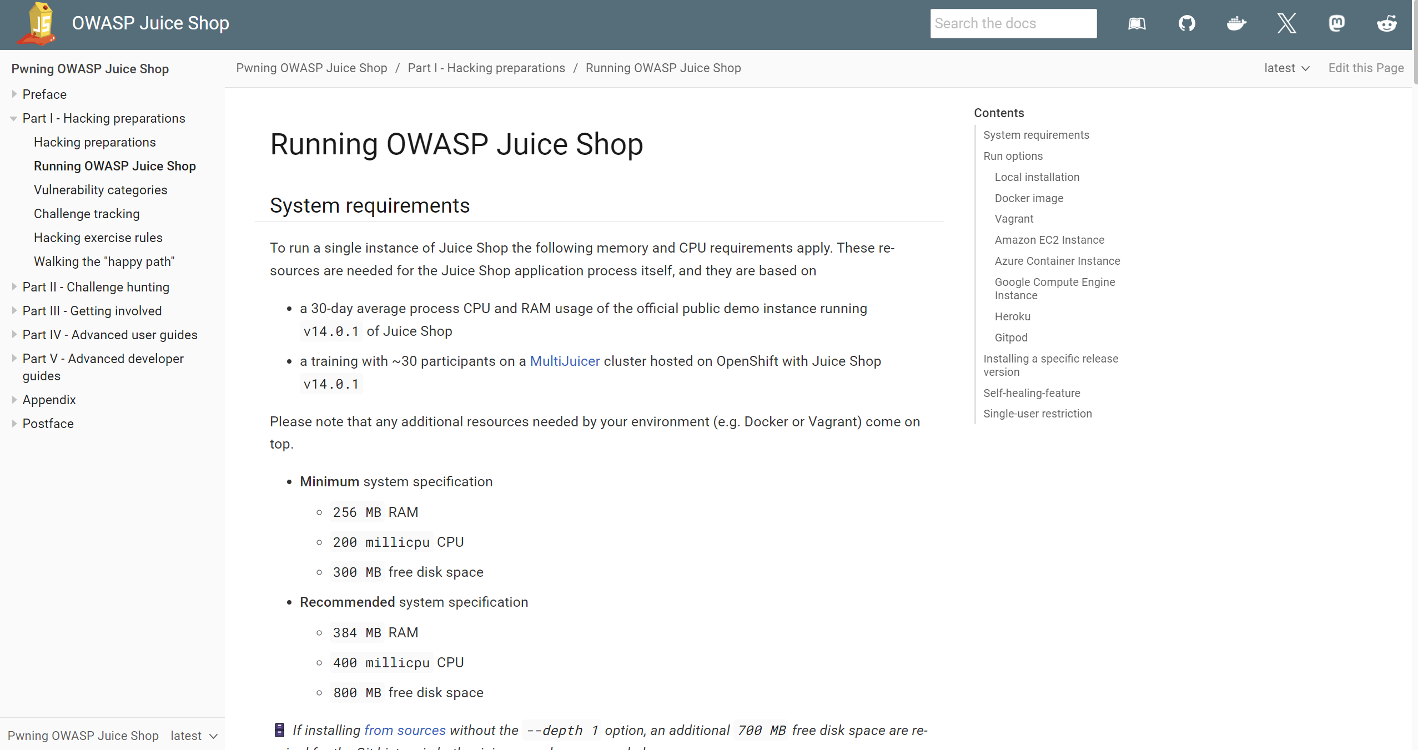
Task: Open the X (Twitter) icon in header
Action: 1286,23
